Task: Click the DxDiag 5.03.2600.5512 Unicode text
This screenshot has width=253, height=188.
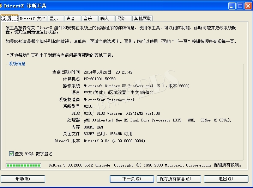Action: click(79, 165)
